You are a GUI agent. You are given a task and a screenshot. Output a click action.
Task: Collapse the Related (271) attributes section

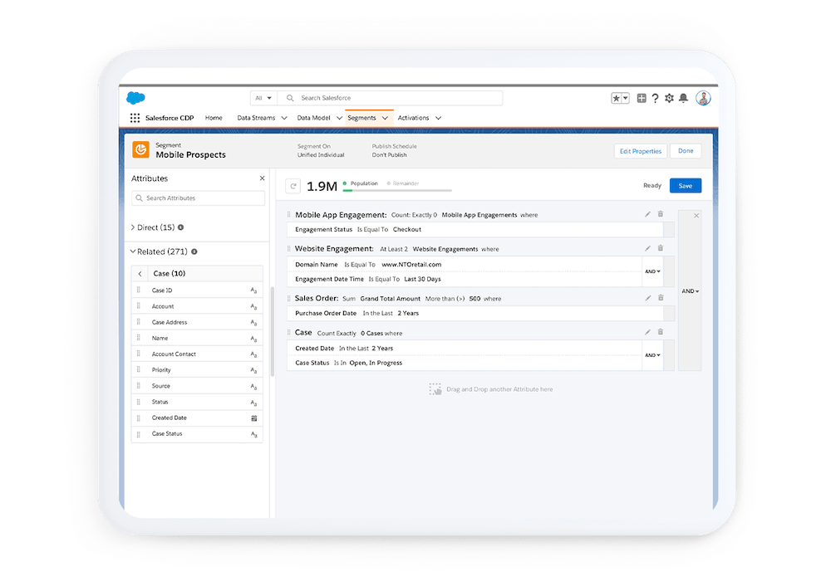pyautogui.click(x=133, y=251)
